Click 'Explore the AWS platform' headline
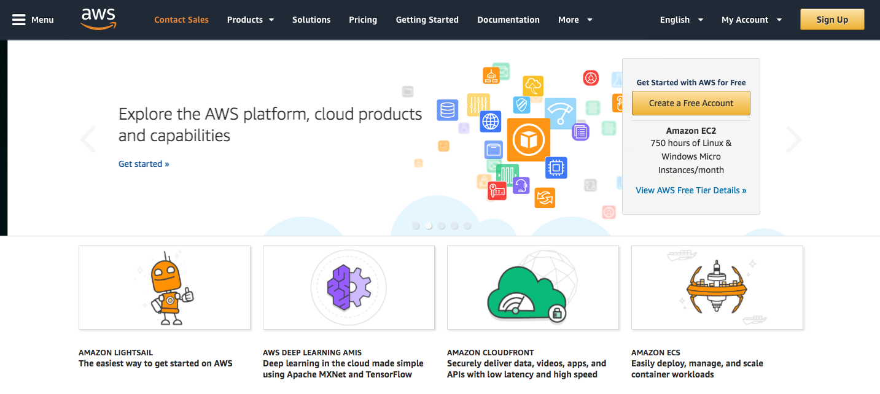The image size is (880, 394). point(270,125)
